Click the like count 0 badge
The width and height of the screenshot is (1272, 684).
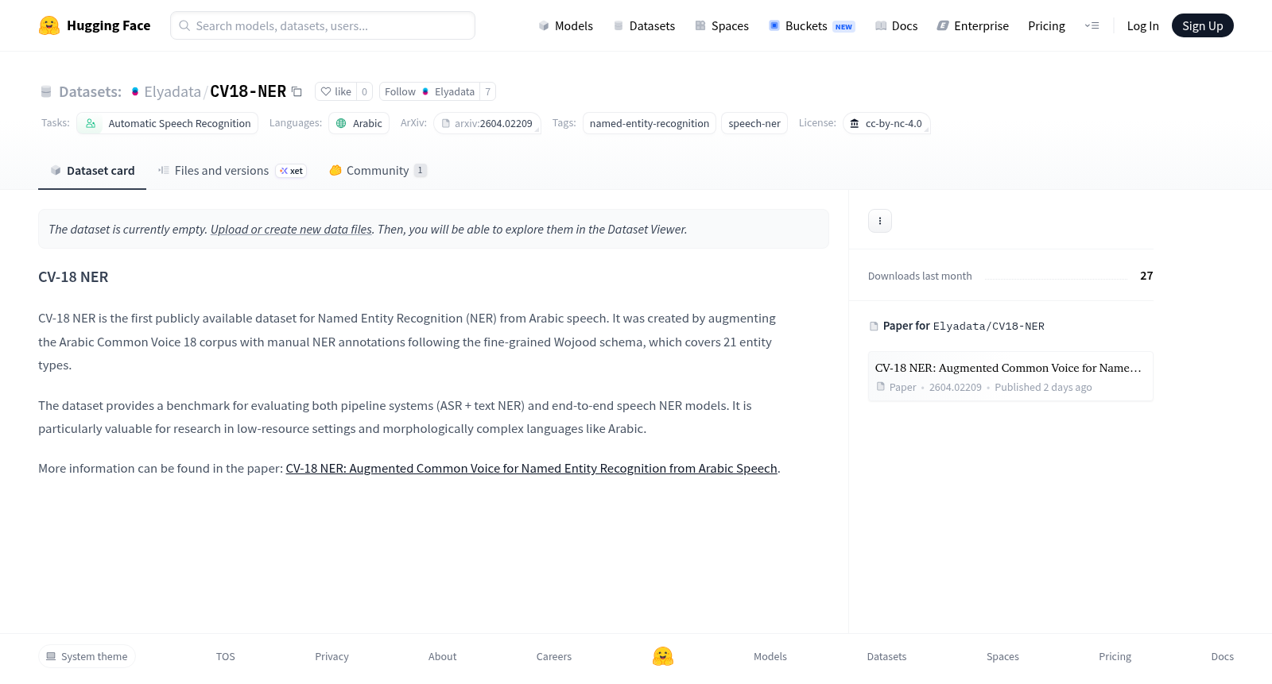tap(364, 91)
